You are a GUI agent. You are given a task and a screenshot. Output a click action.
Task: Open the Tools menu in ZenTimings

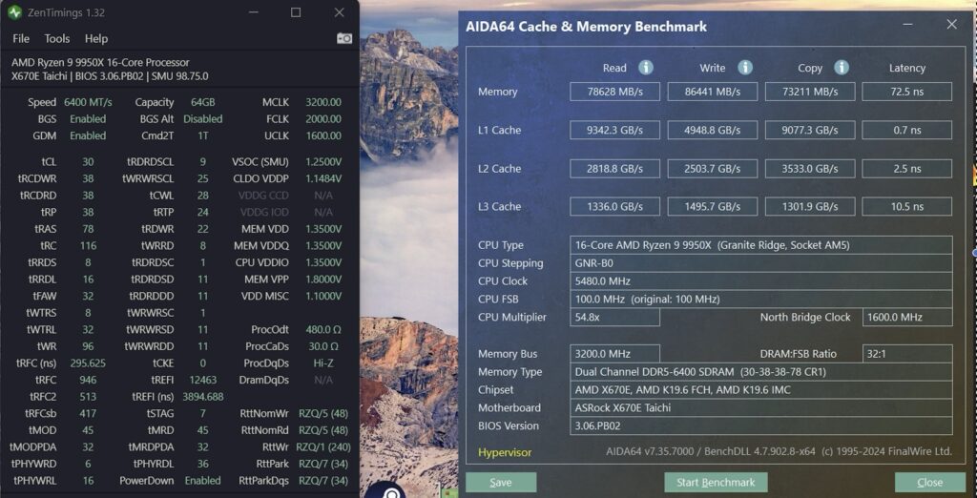[56, 39]
